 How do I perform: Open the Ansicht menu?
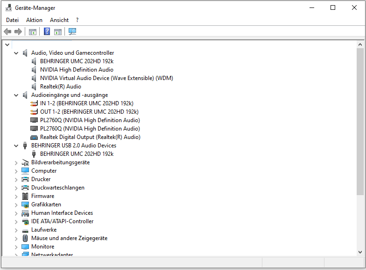pos(59,20)
